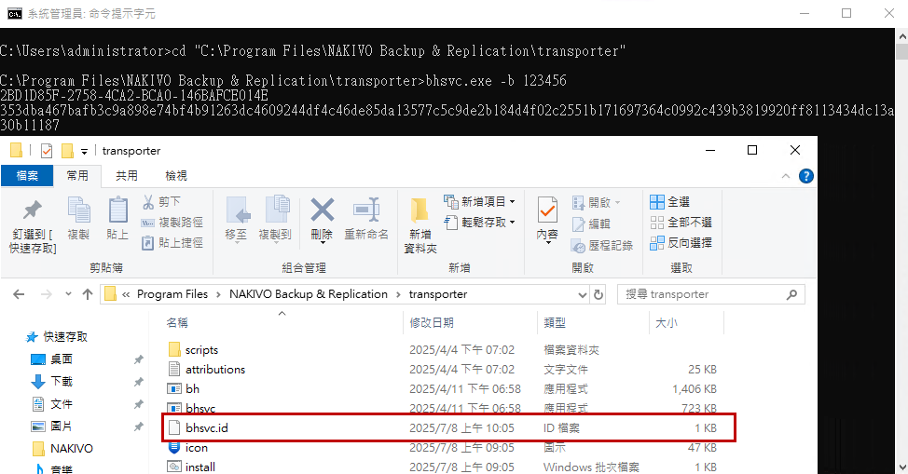Click properties checkmark icon in title bar
Viewport: 908px width, 474px height.
[47, 151]
